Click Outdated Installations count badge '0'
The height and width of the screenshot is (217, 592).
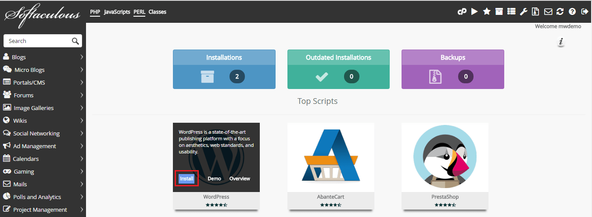[x=352, y=77]
